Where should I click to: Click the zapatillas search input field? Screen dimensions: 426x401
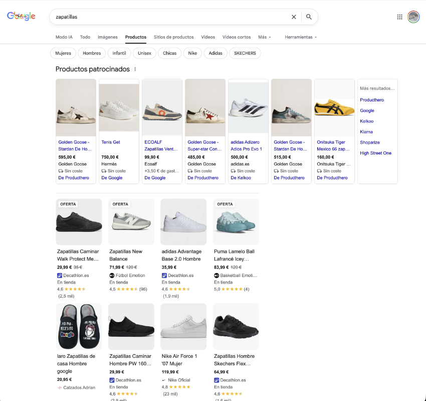pyautogui.click(x=170, y=17)
